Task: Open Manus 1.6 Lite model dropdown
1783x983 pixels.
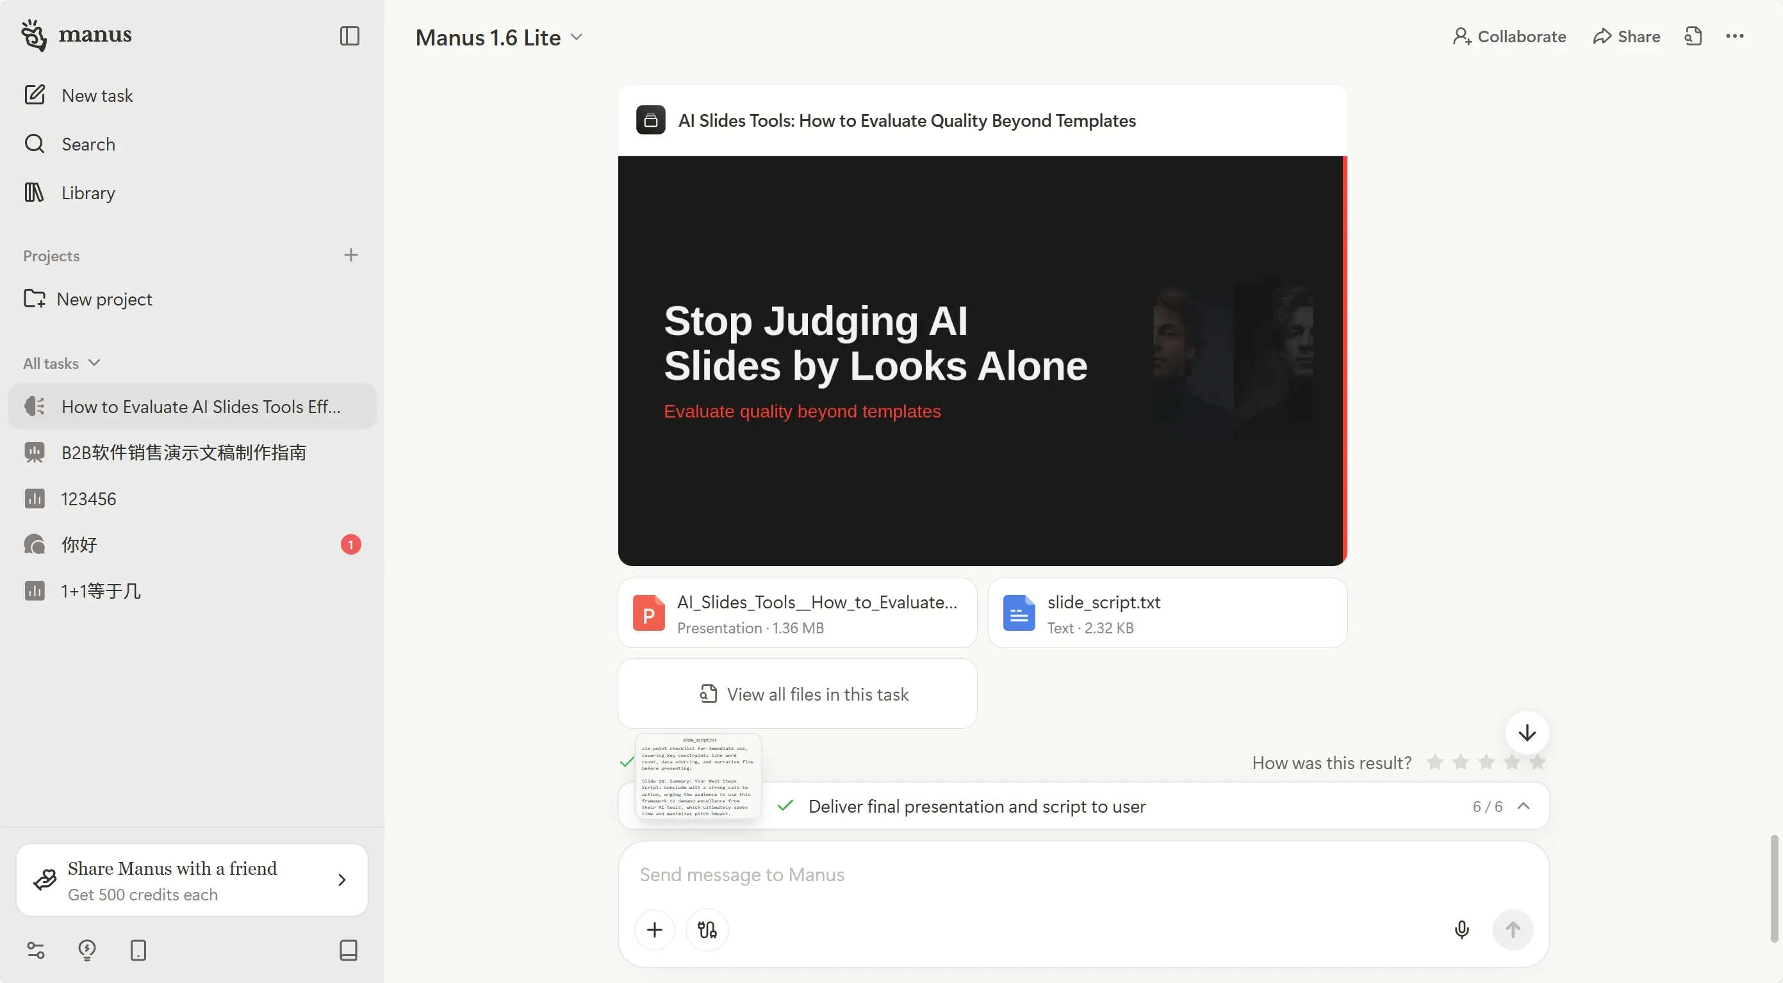Action: pos(498,37)
